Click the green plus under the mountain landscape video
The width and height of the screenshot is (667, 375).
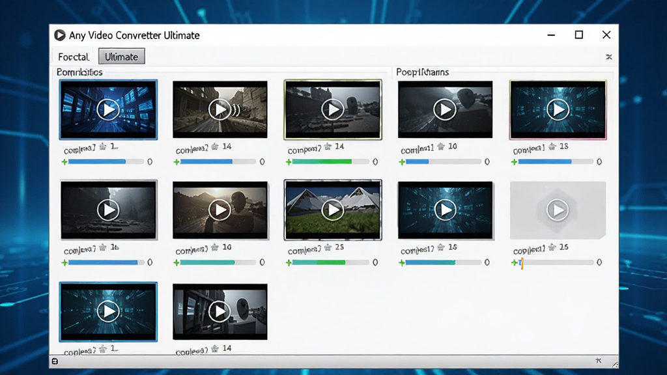pos(289,263)
